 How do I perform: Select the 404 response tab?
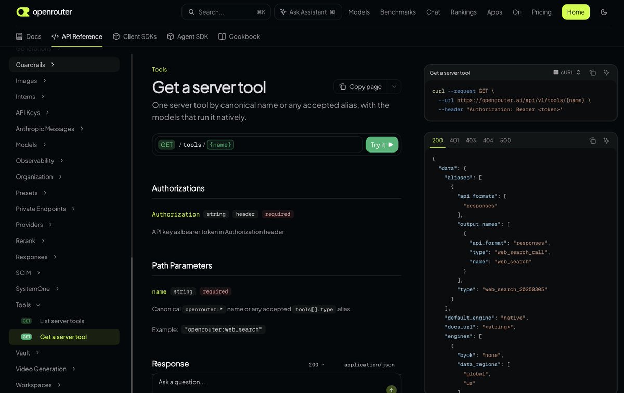[488, 141]
